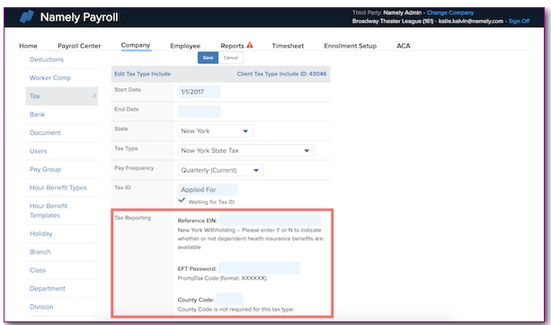Screen dimensions: 551x325
Task: Click the Change Company link
Action: (x=450, y=13)
